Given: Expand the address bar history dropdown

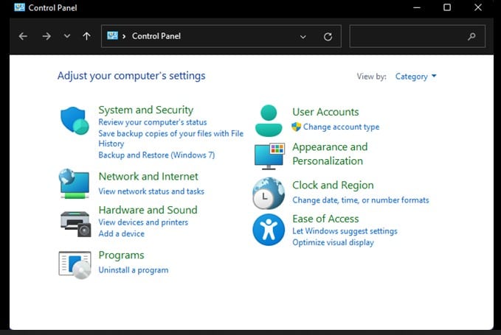Looking at the screenshot, I should 303,37.
